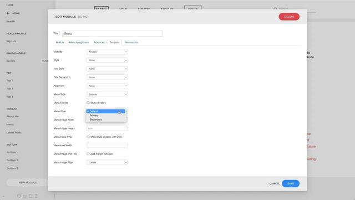Choose Secondary in Menu Style list

click(106, 119)
